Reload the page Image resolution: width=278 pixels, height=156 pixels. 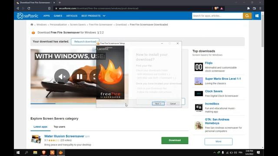click(x=29, y=8)
